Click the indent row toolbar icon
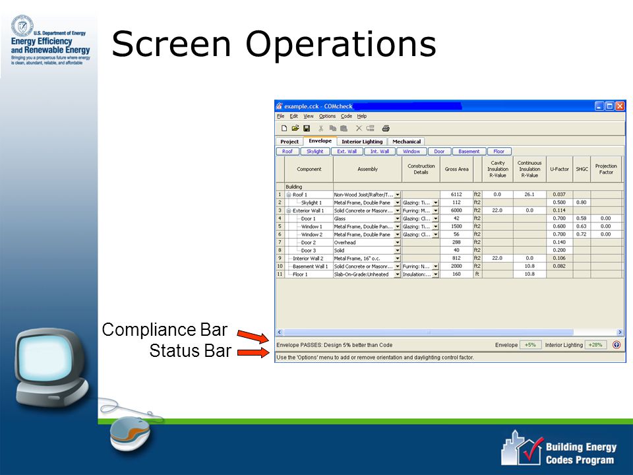 coord(370,129)
